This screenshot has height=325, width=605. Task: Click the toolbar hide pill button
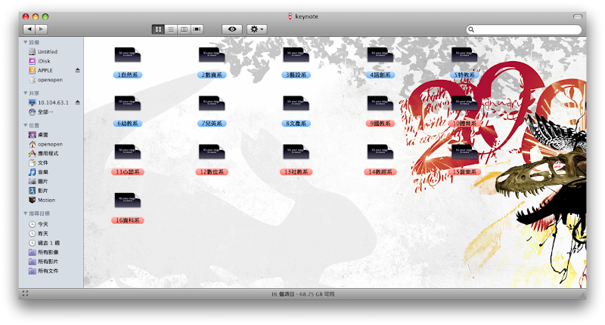[x=578, y=17]
